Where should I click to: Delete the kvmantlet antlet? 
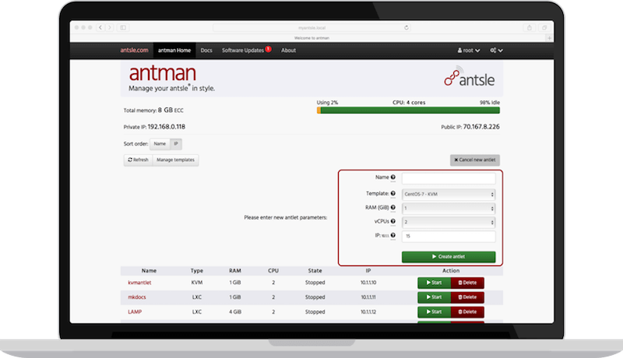click(467, 283)
